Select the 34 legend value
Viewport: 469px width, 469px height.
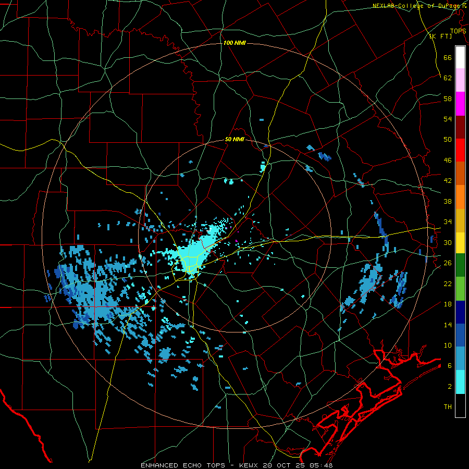point(448,222)
